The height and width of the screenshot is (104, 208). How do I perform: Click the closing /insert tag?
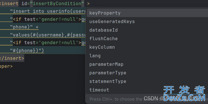point(12,58)
